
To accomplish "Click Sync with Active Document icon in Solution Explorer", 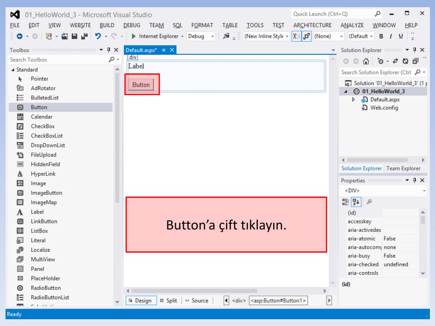I will click(x=395, y=61).
